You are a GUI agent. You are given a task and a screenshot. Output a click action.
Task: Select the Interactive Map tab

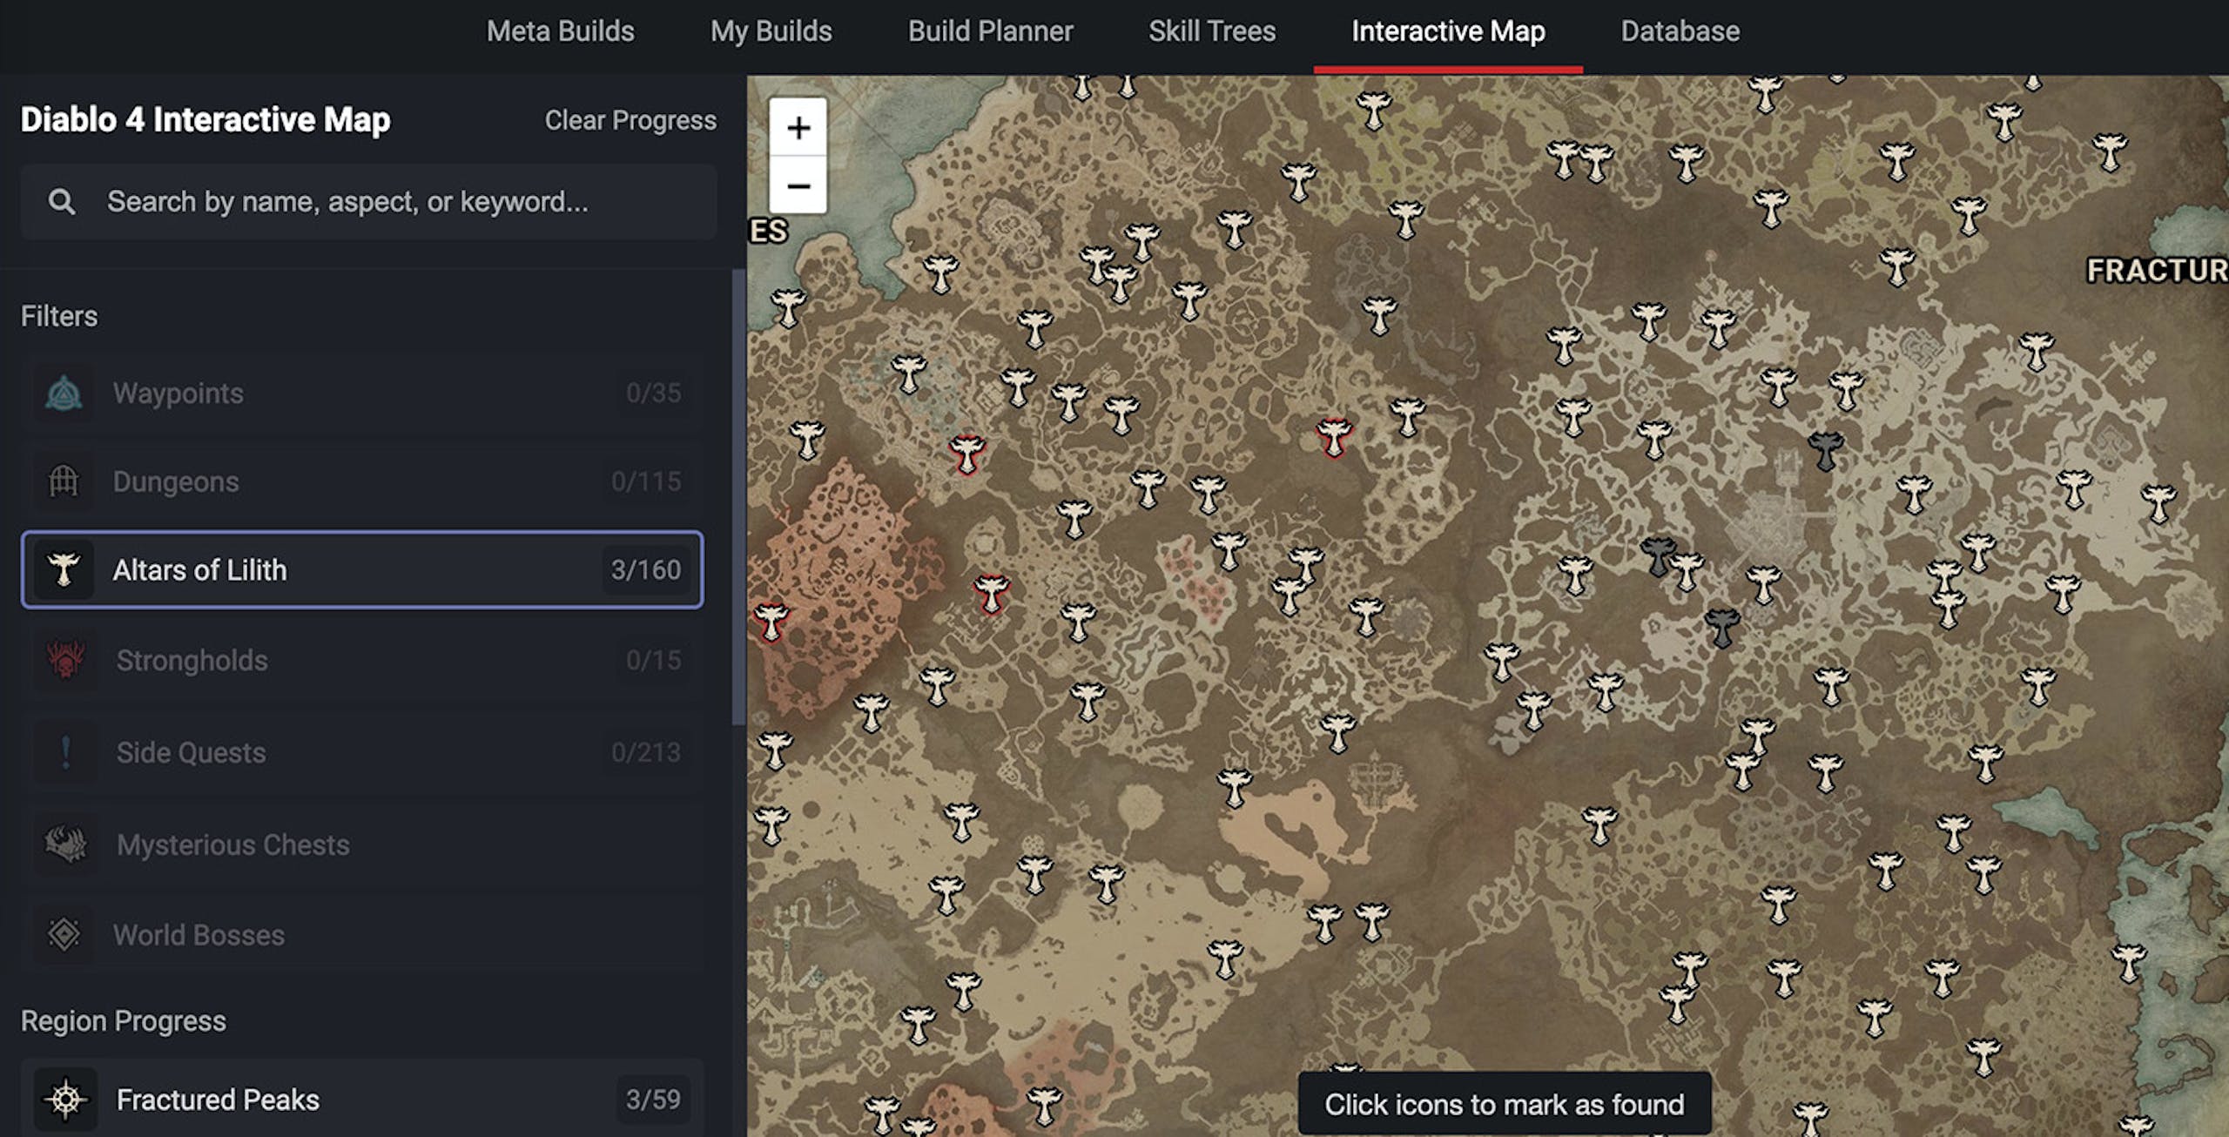coord(1448,31)
